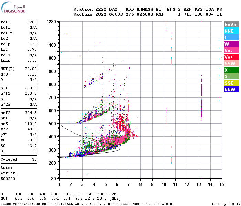Image resolution: width=241 pixels, height=206 pixels.
Task: Select the X+ light green swatch
Action: [231, 76]
